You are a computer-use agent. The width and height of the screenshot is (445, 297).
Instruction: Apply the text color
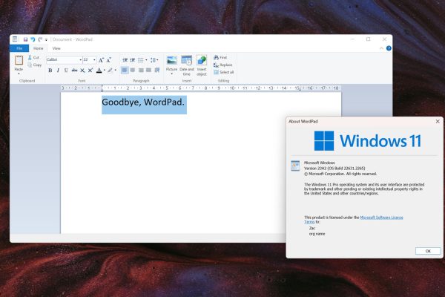[x=99, y=71]
